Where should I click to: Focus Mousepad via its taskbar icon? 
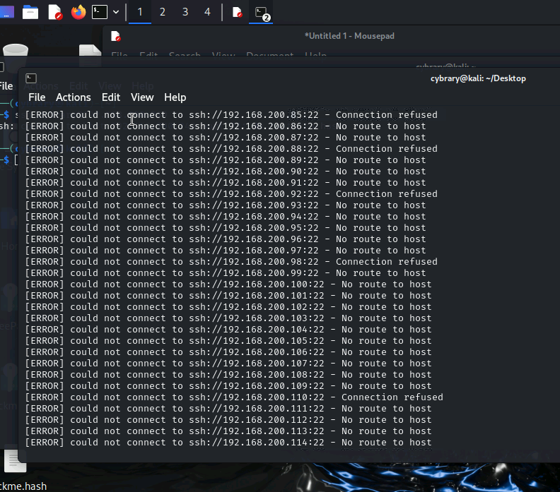pyautogui.click(x=238, y=12)
